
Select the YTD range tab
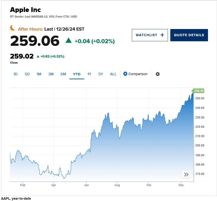(77, 74)
